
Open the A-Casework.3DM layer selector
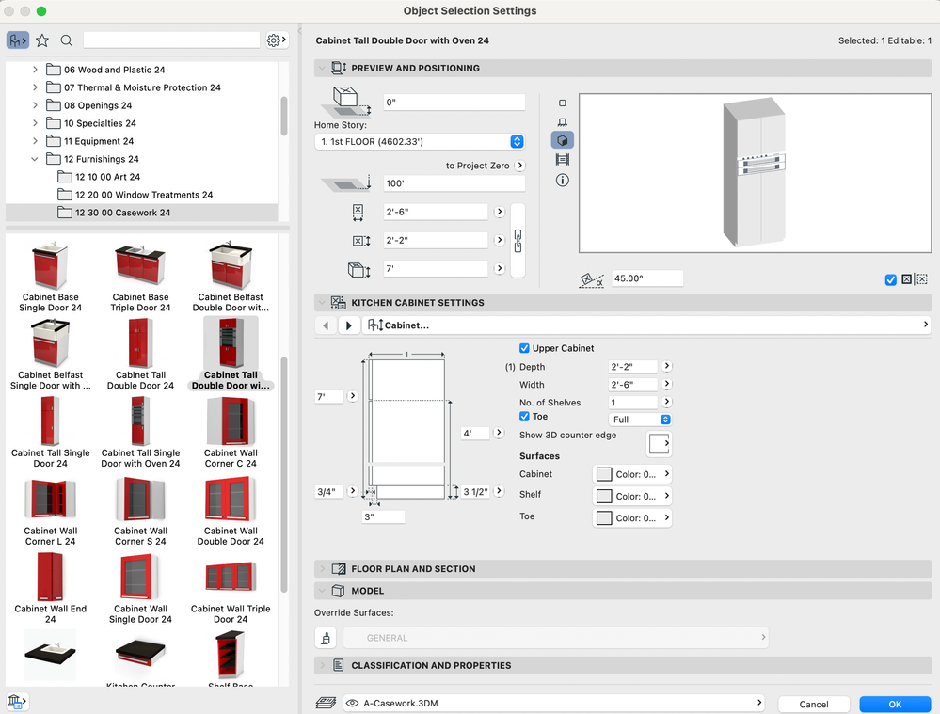(x=552, y=703)
